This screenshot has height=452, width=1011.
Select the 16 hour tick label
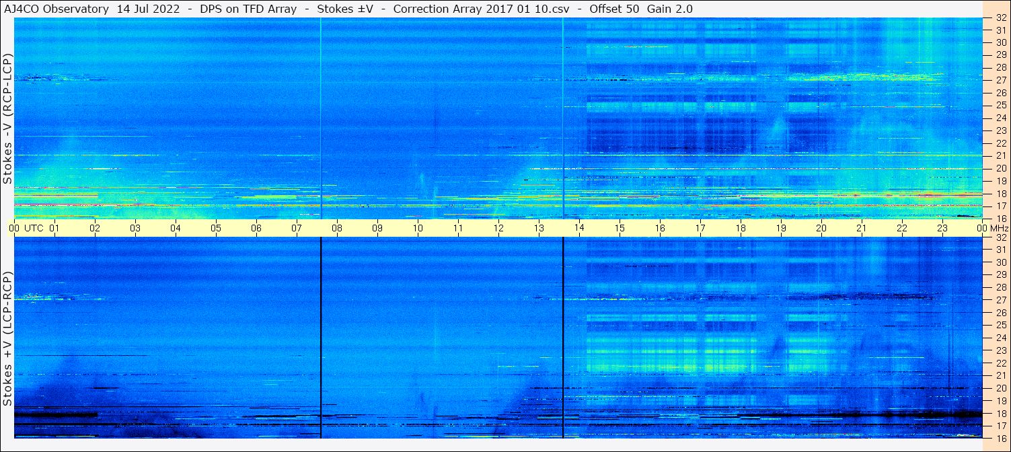tap(660, 228)
